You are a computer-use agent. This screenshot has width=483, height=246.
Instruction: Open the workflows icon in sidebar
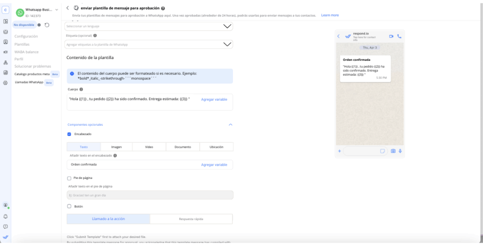click(x=5, y=63)
